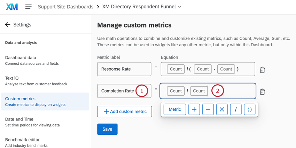Viewport: 296px width, 148px height.
Task: Go back using the Settings arrow
Action: click(x=8, y=25)
